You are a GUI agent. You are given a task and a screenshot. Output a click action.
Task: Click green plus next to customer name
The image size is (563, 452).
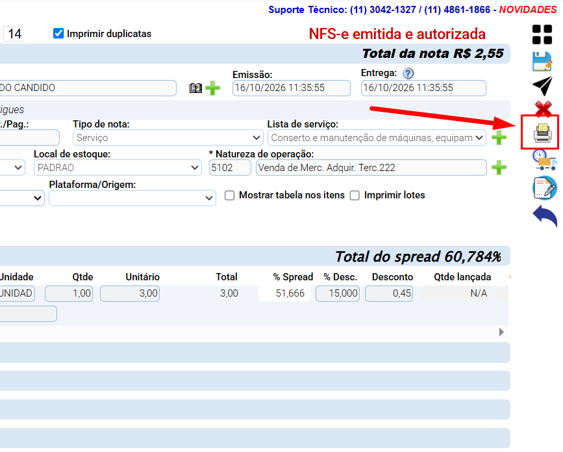212,88
